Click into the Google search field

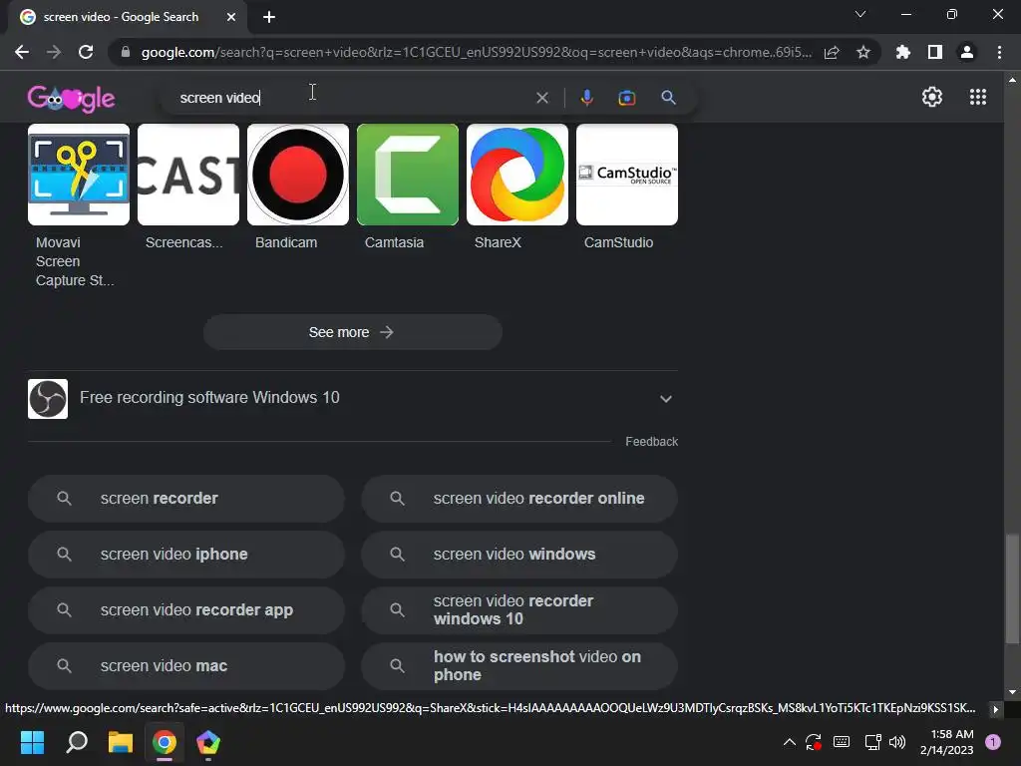pos(352,98)
